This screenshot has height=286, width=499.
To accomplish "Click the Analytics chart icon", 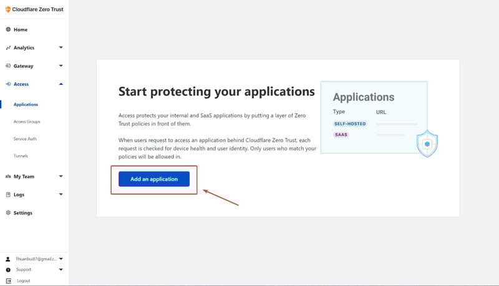I will click(x=8, y=47).
